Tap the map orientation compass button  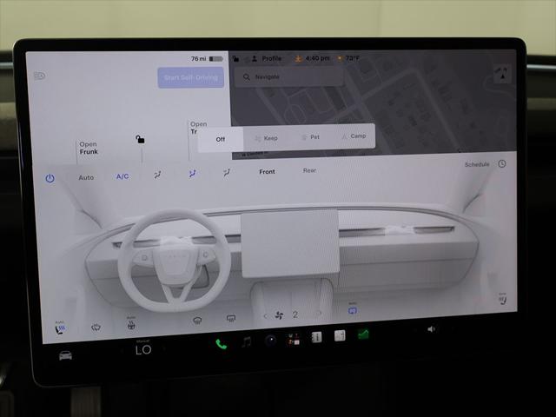[502, 74]
